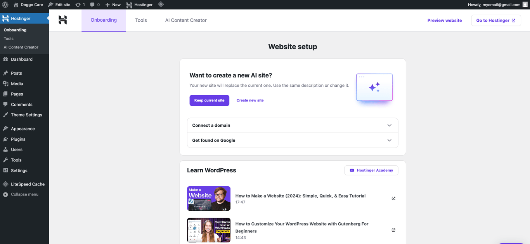Open Pages via the sidebar pages icon
The width and height of the screenshot is (530, 244).
[x=5, y=94]
